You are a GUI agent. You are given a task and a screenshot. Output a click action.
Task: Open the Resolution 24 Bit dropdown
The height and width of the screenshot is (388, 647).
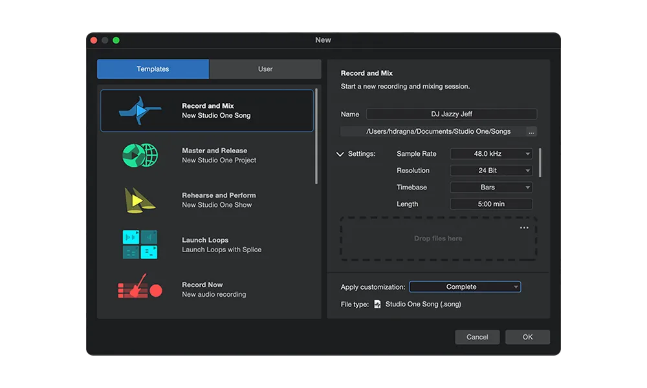[x=491, y=171]
